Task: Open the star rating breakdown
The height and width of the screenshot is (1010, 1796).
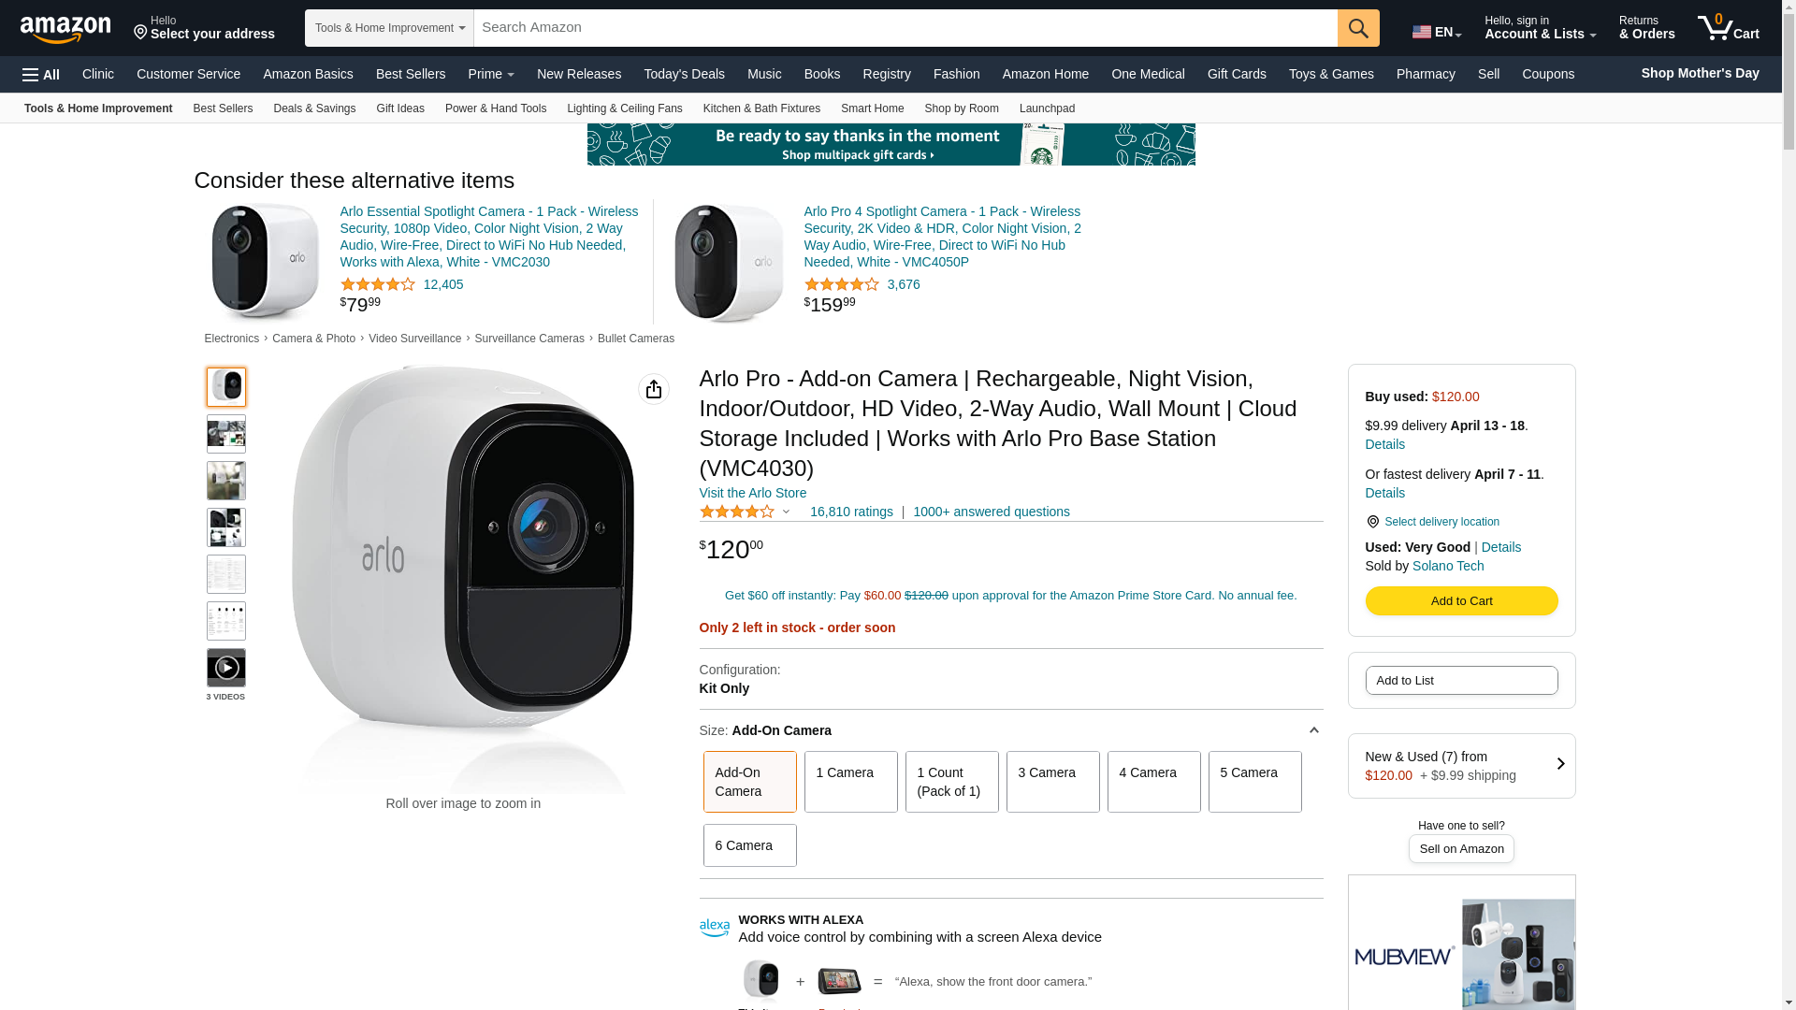Action: coord(746,512)
